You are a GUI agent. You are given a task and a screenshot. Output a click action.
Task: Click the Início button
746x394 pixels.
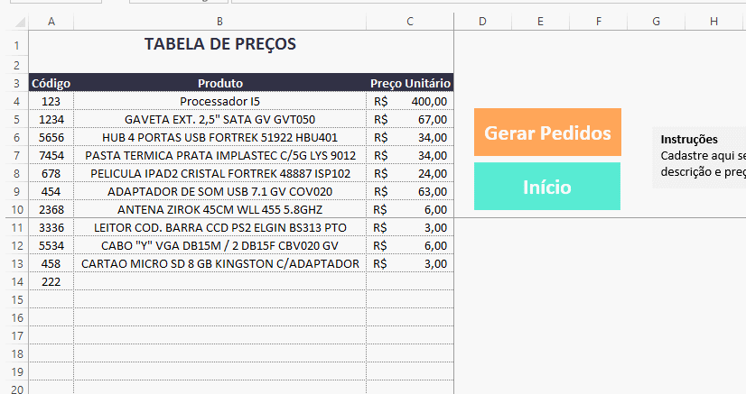pos(547,187)
